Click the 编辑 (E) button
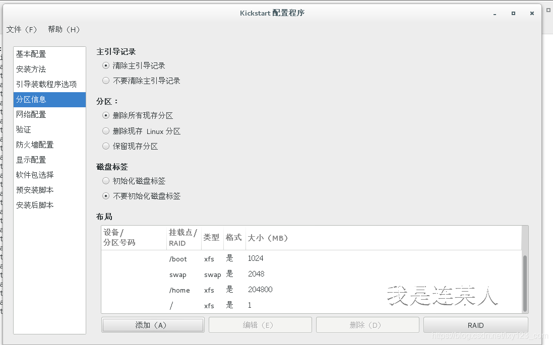553x345 pixels. pyautogui.click(x=260, y=325)
